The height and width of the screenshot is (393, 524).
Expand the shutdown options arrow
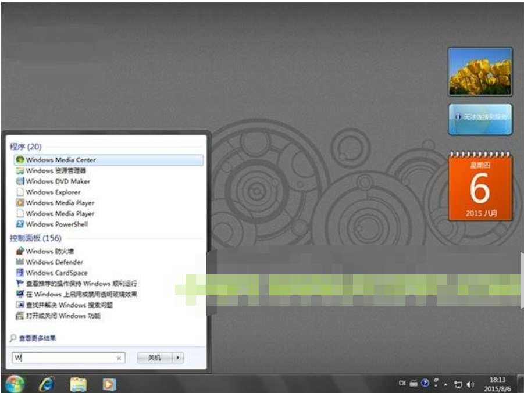[178, 358]
